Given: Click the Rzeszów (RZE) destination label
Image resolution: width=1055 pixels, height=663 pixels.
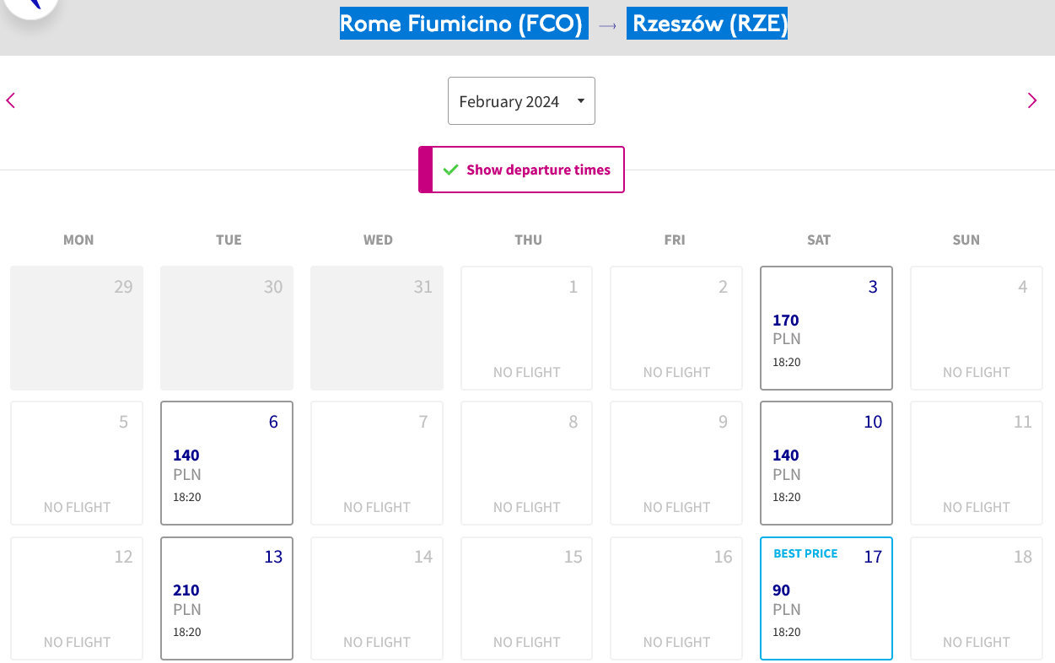Looking at the screenshot, I should coord(708,24).
